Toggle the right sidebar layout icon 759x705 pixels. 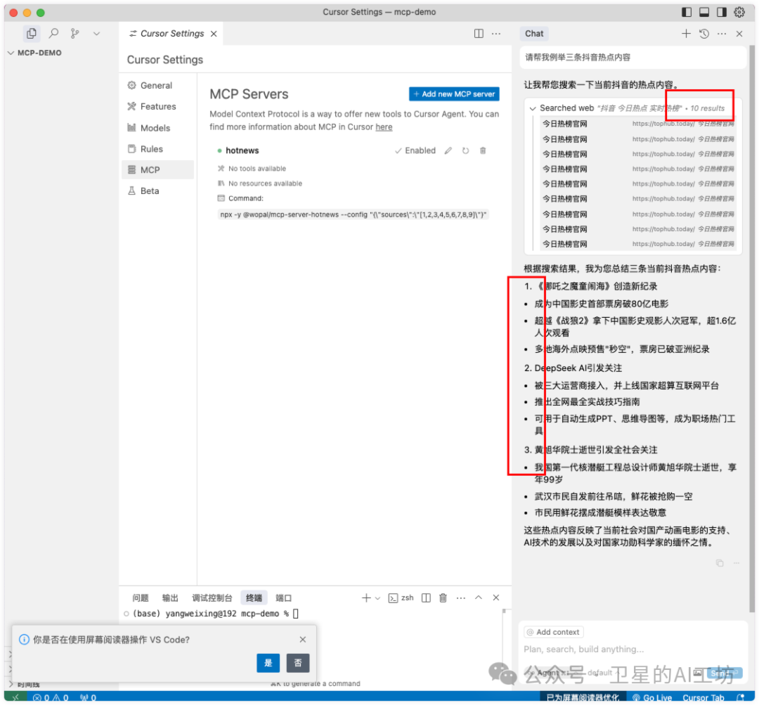coord(721,12)
